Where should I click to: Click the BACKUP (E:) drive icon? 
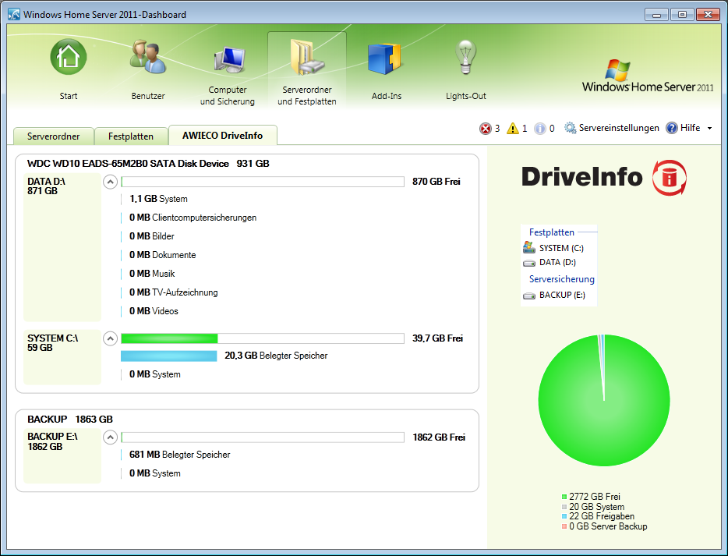(x=528, y=296)
